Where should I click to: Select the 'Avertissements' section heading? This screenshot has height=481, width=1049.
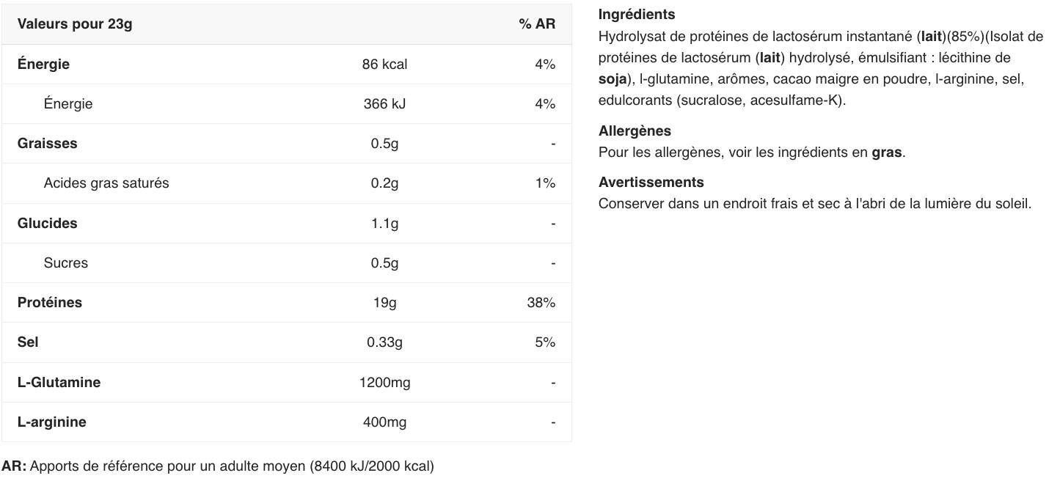click(651, 183)
